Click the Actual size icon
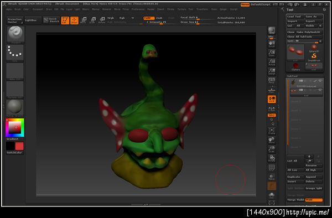This screenshot has height=218, width=332. pyautogui.click(x=272, y=62)
